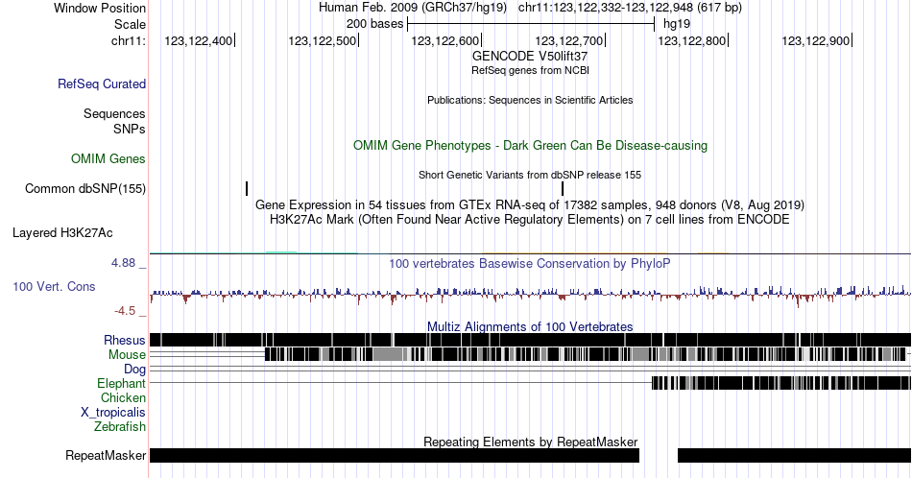This screenshot has width=912, height=478.
Task: Click the RefSeq Curated track label
Action: [102, 84]
